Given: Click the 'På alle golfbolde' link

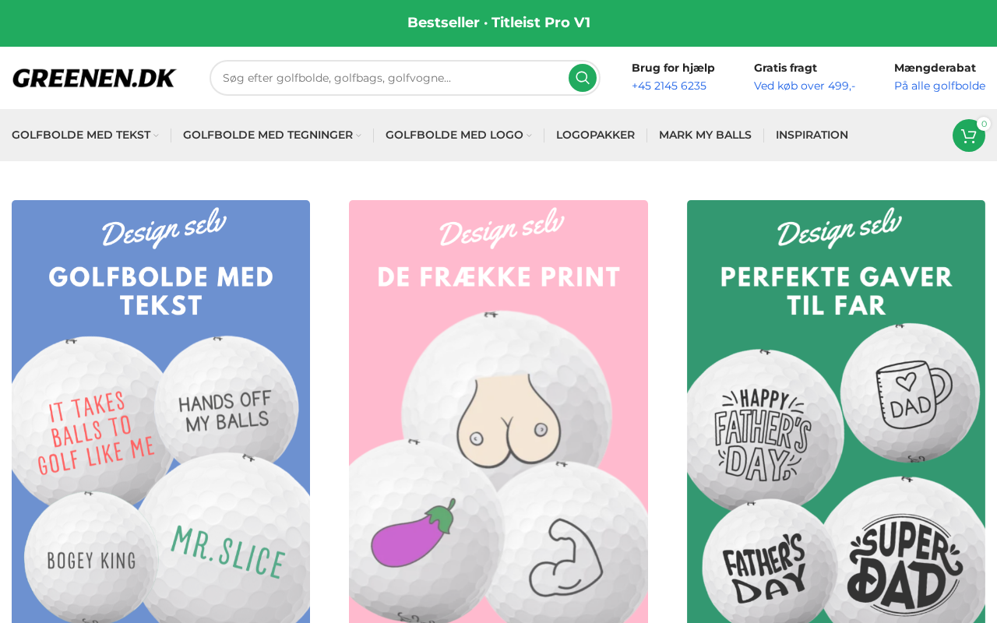Looking at the screenshot, I should click(939, 86).
